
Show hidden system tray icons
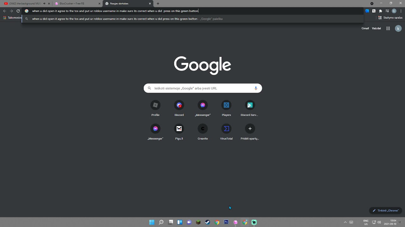pyautogui.click(x=345, y=222)
